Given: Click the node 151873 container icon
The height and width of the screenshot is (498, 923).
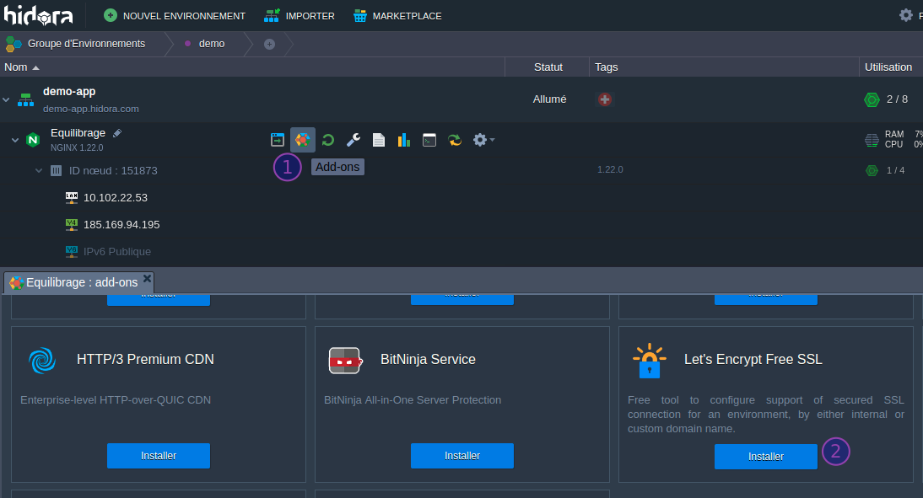Looking at the screenshot, I should coord(56,170).
